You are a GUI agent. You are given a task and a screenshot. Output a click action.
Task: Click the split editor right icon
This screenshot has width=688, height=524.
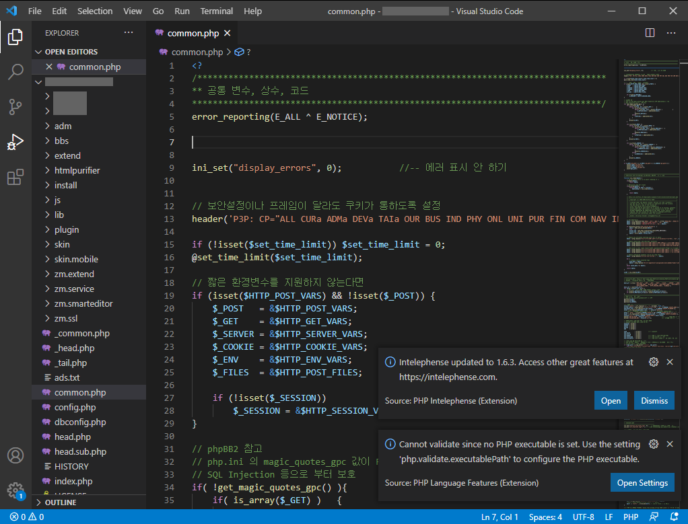click(x=650, y=32)
